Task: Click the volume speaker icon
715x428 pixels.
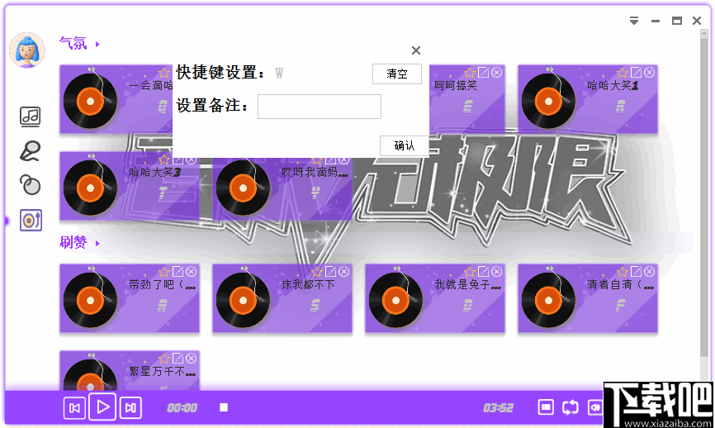Action: (594, 407)
